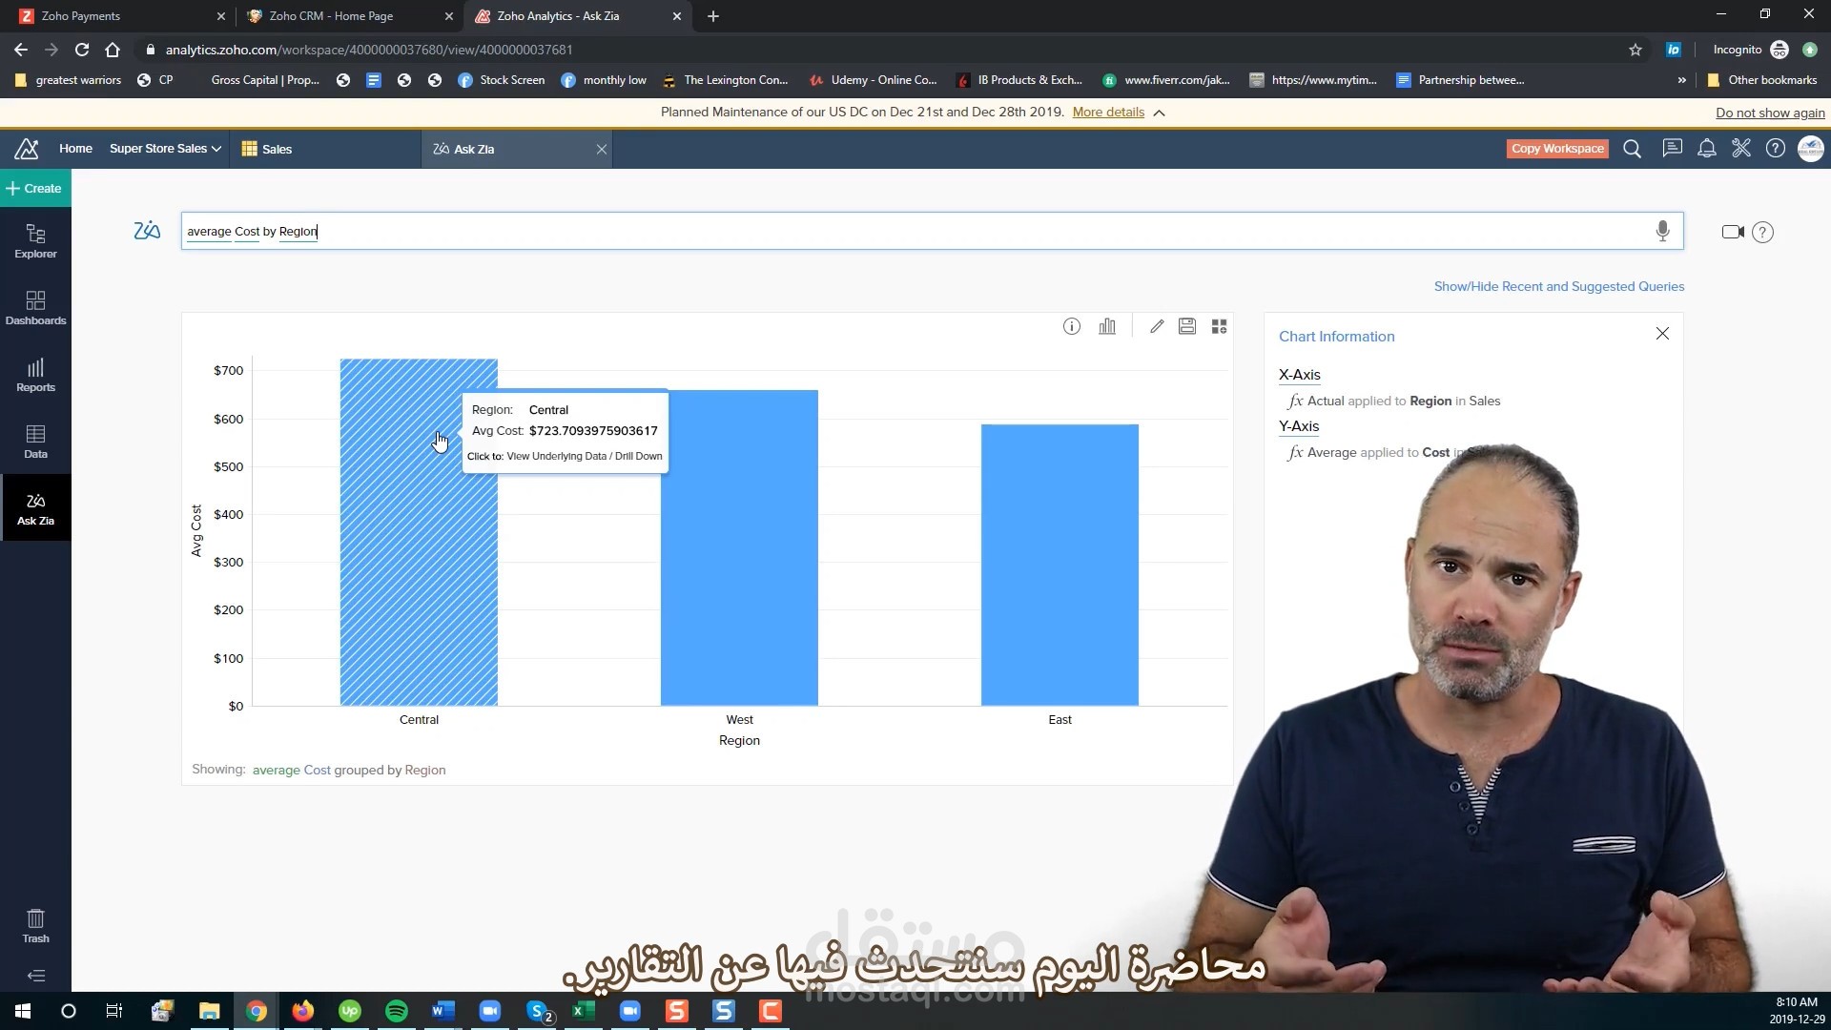The height and width of the screenshot is (1030, 1831).
Task: Click the X-Axis heading in Chart Information
Action: pyautogui.click(x=1299, y=375)
